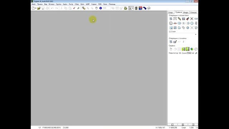The width and height of the screenshot is (229, 129).
Task: Click the hash grid icon at the toolbar's end
Action: [x=149, y=8]
